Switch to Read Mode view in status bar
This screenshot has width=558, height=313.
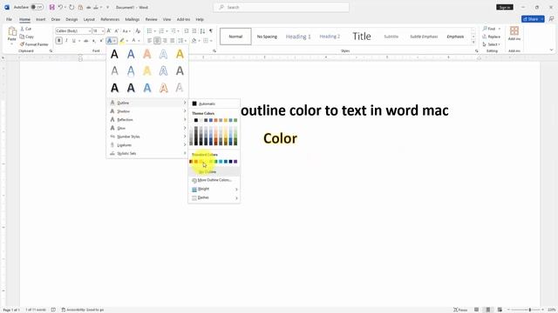[x=476, y=310]
